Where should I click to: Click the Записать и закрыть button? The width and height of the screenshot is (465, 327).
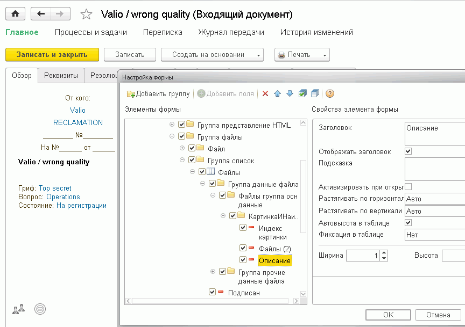point(52,55)
